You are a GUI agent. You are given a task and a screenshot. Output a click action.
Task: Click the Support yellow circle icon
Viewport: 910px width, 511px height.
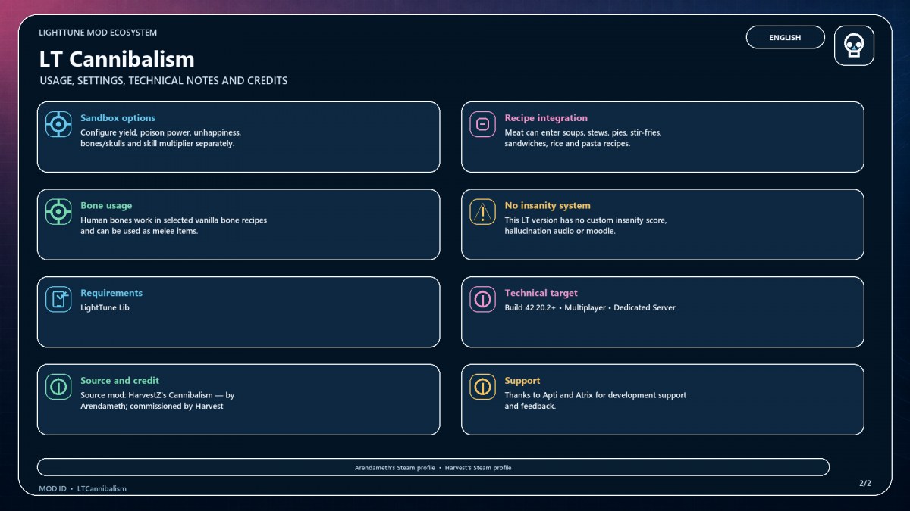pos(482,387)
